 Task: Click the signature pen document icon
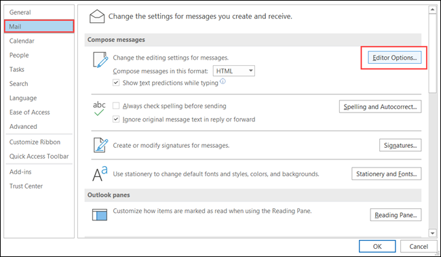100,145
